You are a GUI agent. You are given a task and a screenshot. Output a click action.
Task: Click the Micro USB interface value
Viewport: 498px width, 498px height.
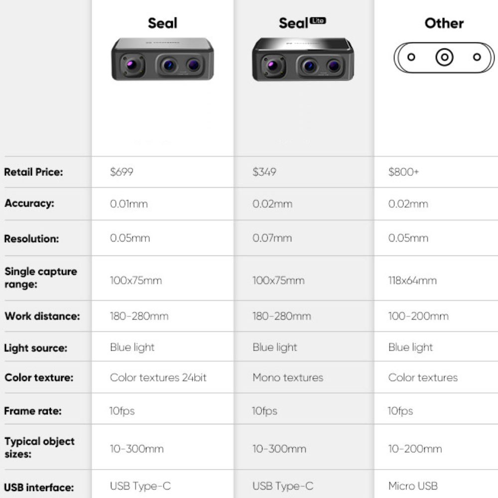pyautogui.click(x=414, y=486)
